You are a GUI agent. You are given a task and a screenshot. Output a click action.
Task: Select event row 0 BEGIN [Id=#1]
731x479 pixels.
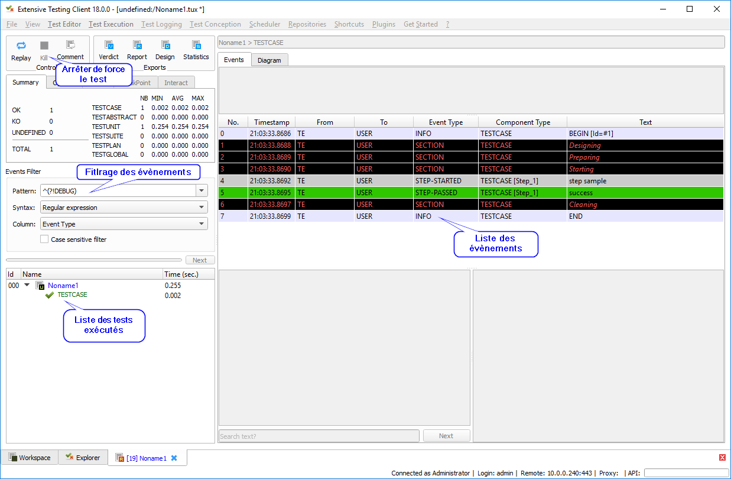(x=471, y=134)
